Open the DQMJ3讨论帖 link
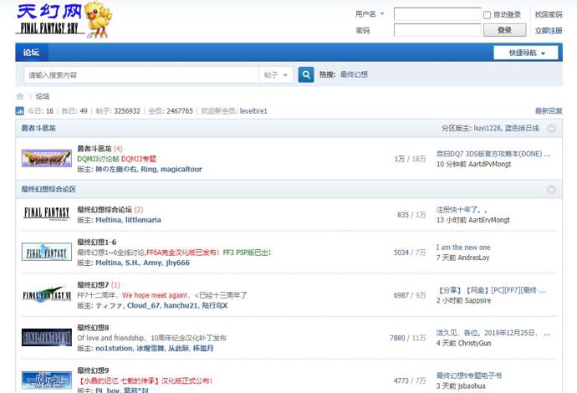The height and width of the screenshot is (393, 577). (x=98, y=159)
